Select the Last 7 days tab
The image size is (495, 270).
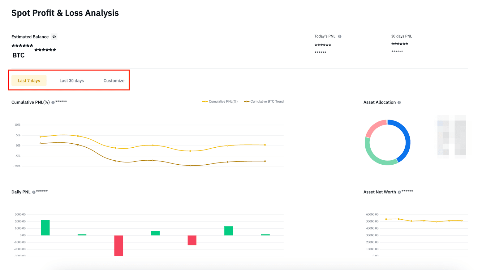[29, 81]
